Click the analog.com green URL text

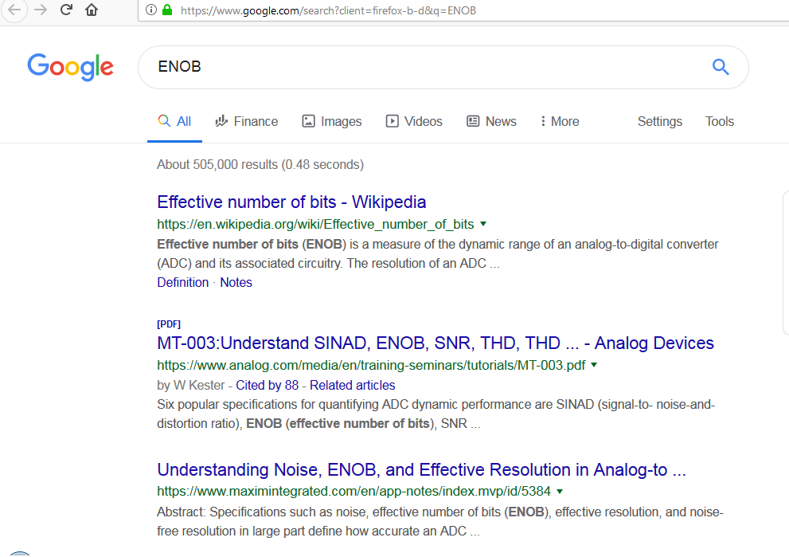click(371, 365)
